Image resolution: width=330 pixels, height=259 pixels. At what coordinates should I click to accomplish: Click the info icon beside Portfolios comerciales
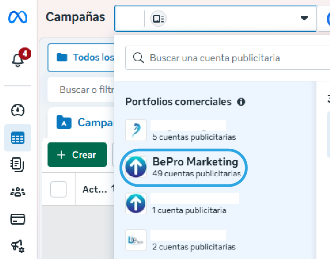pos(241,102)
